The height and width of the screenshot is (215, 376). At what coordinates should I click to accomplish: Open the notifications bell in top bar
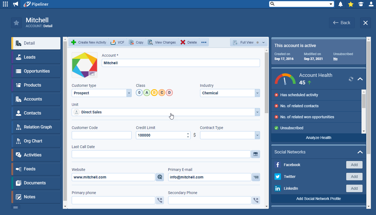pos(341,4)
